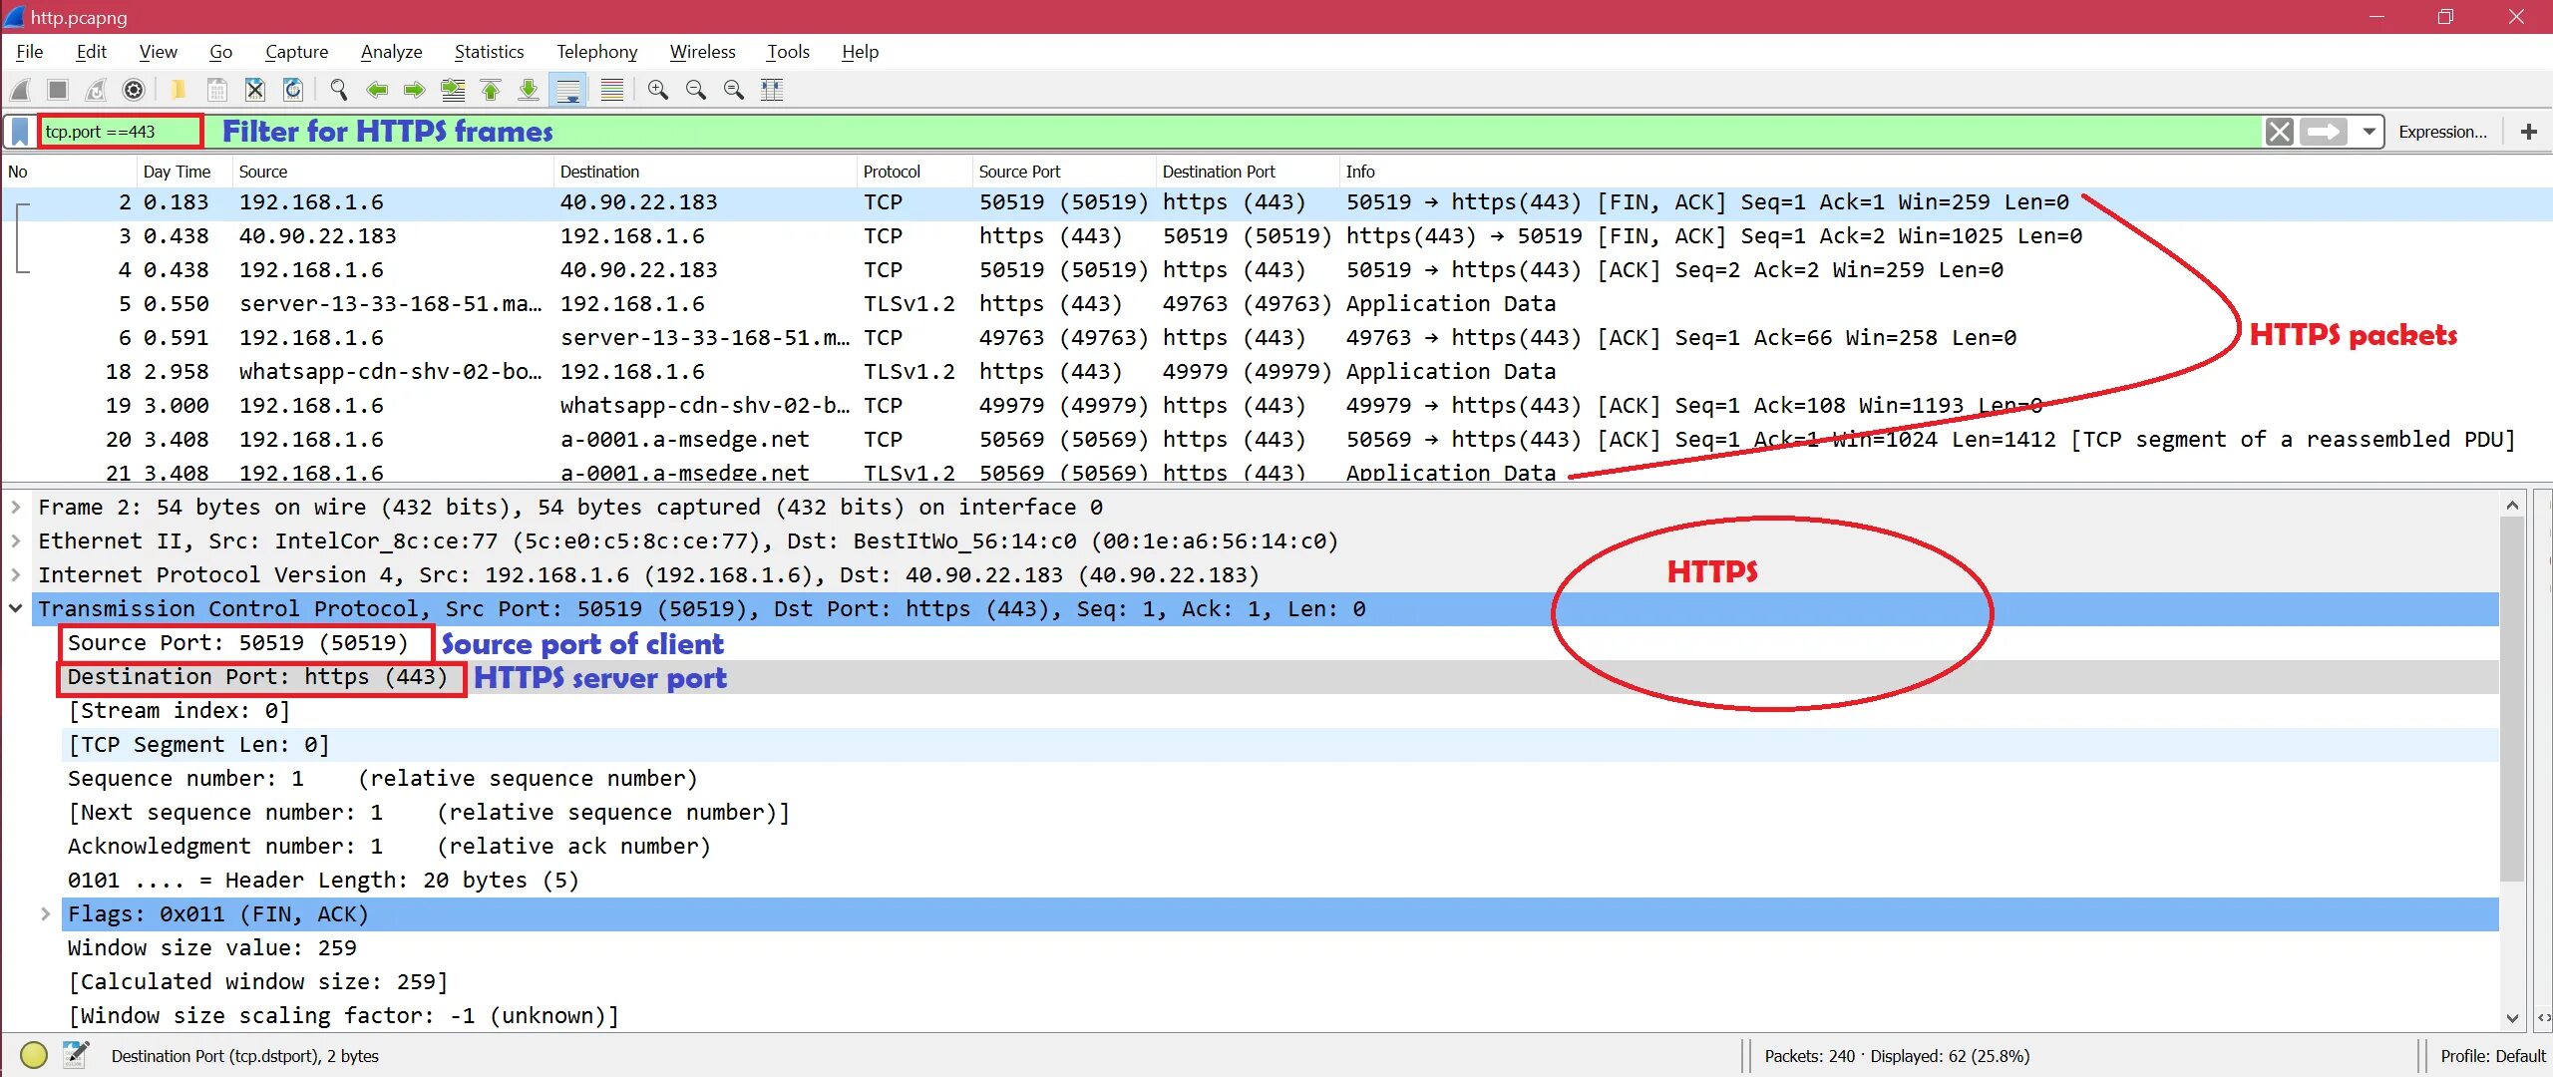2553x1077 pixels.
Task: Click the find packet magnifier icon
Action: coord(339,90)
